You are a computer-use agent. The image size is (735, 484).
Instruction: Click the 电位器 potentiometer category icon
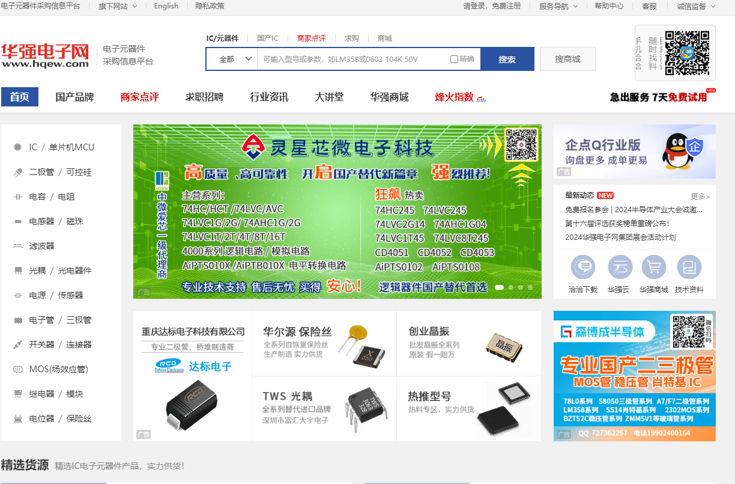point(17,418)
